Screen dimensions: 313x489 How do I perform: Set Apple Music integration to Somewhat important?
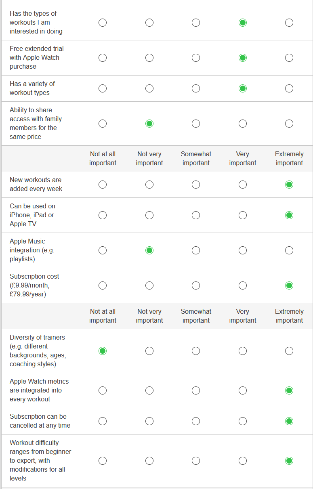196,250
